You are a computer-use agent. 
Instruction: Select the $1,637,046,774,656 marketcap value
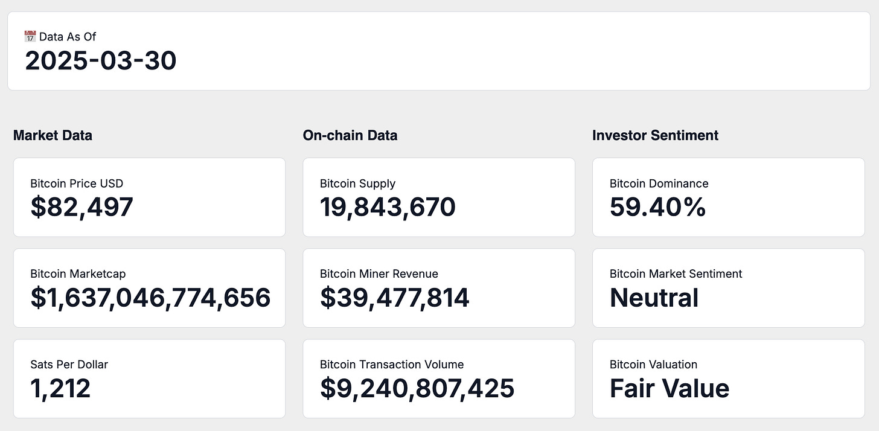[150, 298]
